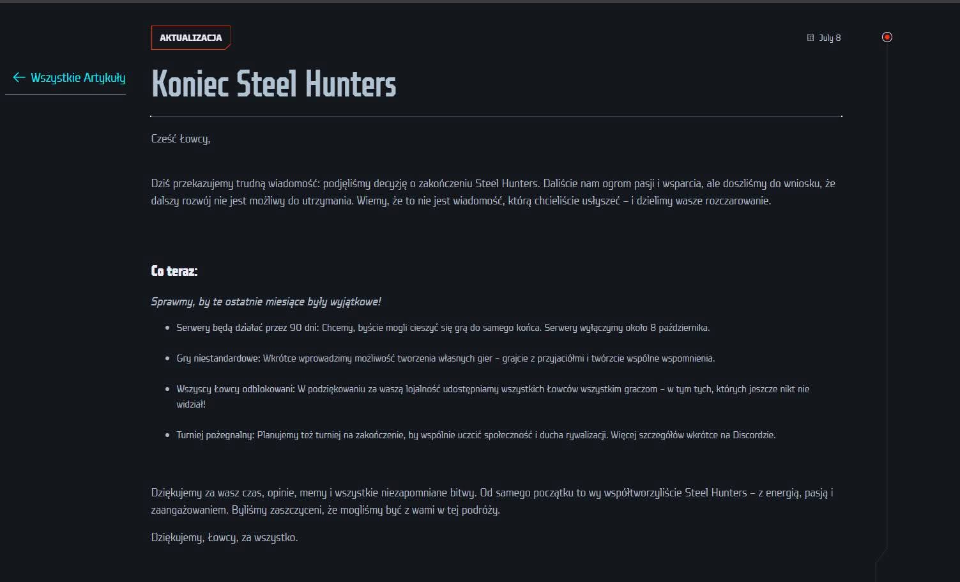
Task: Click the italic Sprawmy, by te ostatnie miesiące line
Action: coord(266,302)
